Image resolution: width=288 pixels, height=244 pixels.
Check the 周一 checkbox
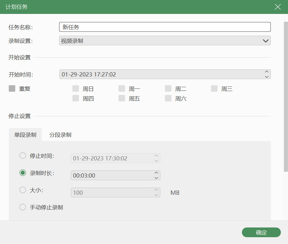tap(122, 88)
